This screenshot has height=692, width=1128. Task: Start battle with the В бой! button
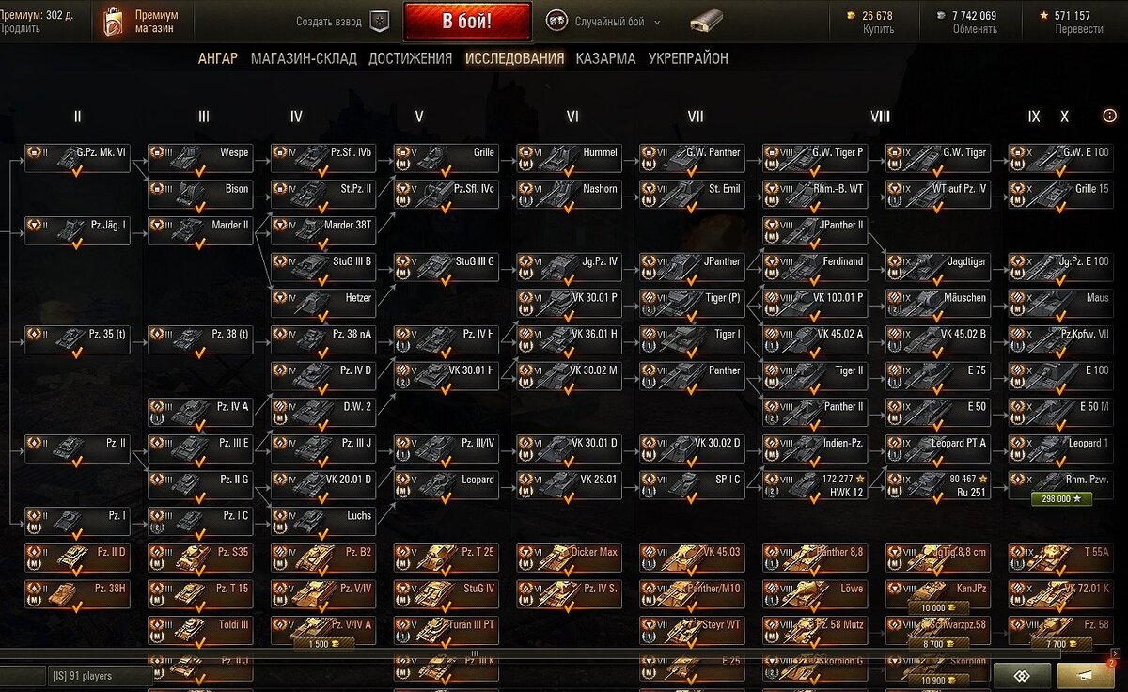(x=467, y=22)
